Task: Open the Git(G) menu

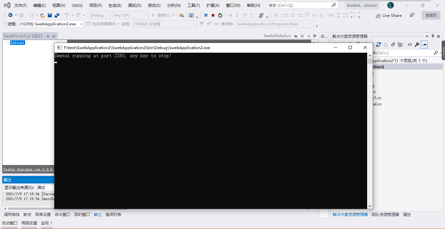Action: 77,6
